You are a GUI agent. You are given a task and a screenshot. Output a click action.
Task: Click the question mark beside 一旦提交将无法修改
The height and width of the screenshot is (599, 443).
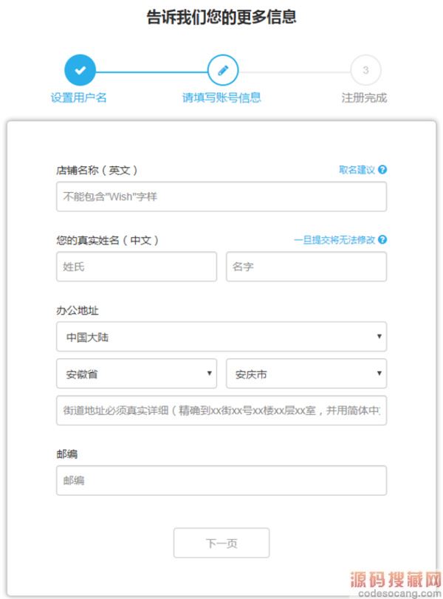[x=382, y=239]
